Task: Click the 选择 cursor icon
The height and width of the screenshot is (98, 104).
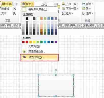Action: click(x=83, y=14)
